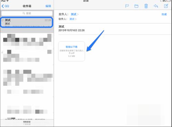Tap the 编辑 edit button
This screenshot has width=172, height=127.
pyautogui.click(x=48, y=6)
